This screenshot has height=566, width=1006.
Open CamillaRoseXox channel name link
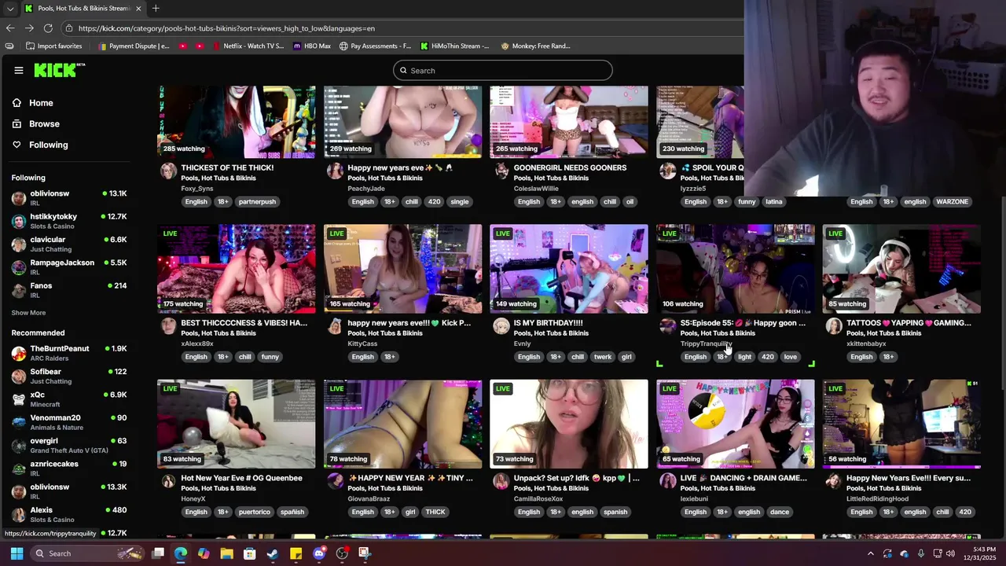(x=538, y=498)
